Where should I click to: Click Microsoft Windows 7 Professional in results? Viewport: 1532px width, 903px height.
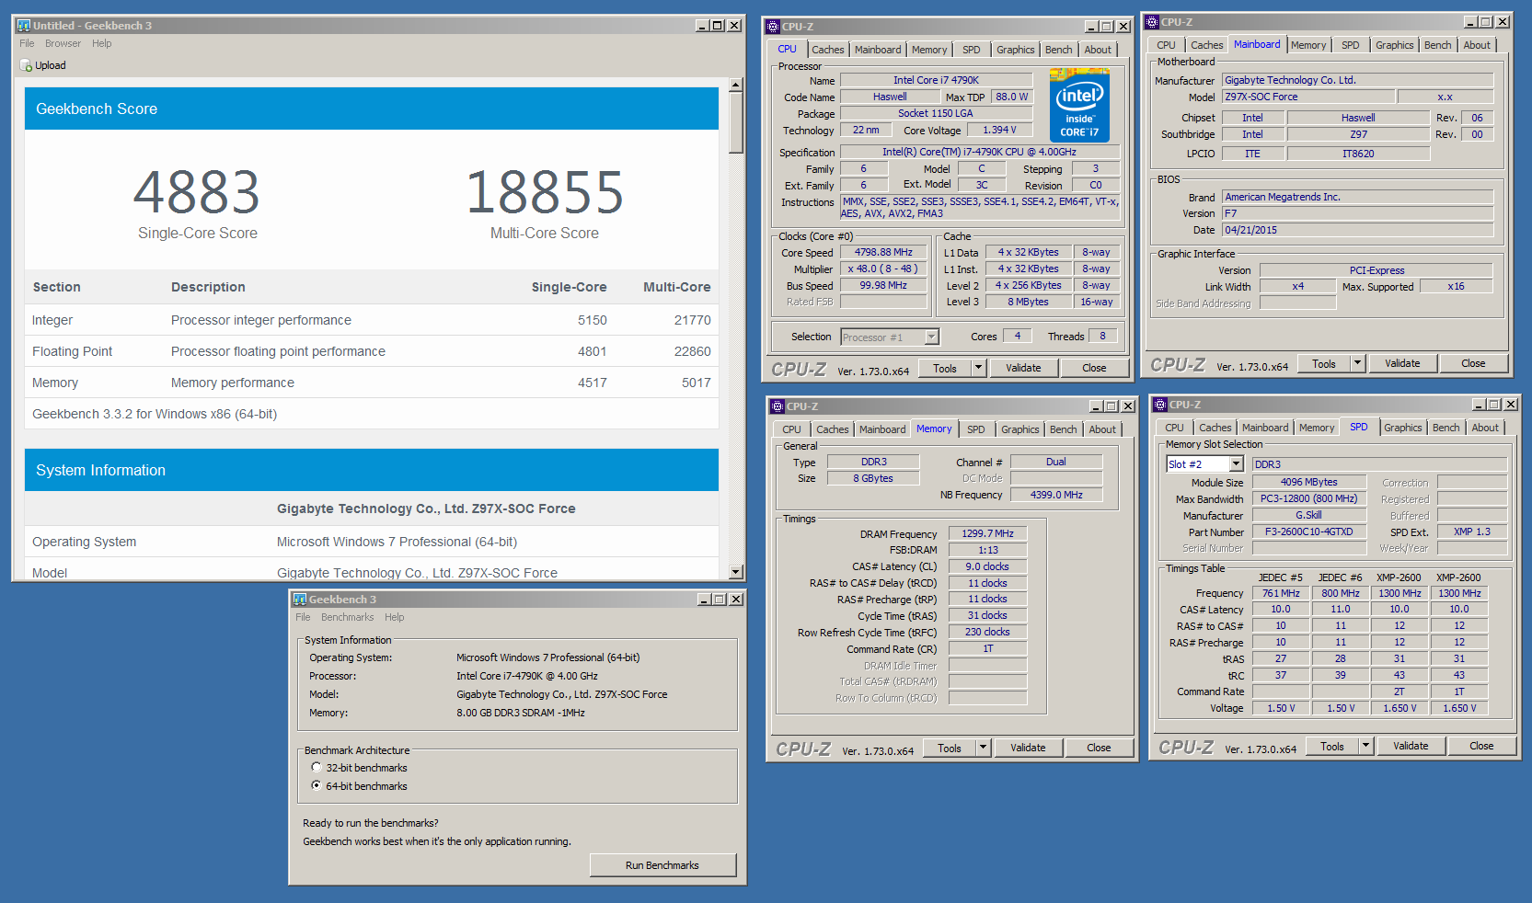[x=397, y=543]
